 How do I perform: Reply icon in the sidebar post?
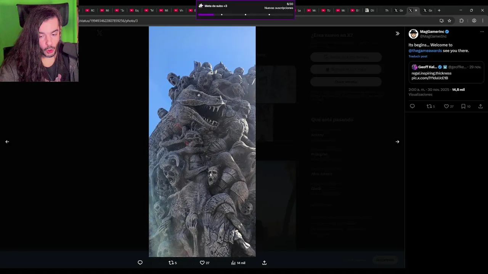point(412,106)
